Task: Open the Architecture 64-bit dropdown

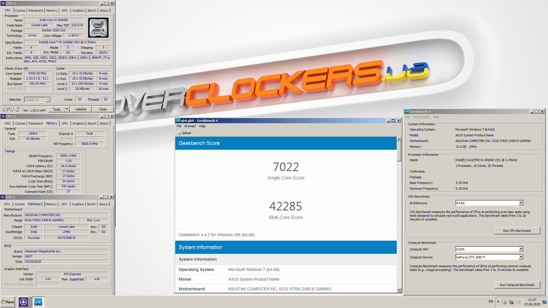Action: (521, 203)
